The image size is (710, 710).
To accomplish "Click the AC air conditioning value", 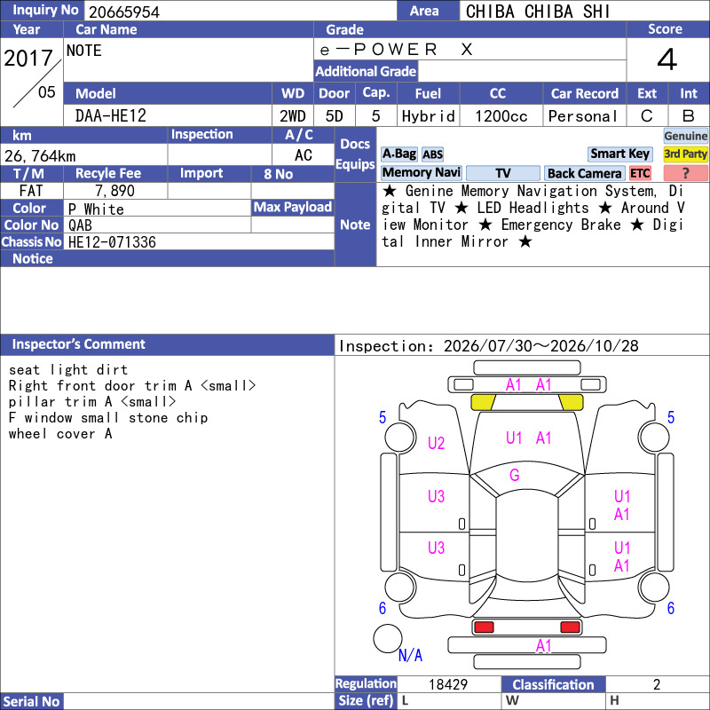I will click(x=303, y=155).
